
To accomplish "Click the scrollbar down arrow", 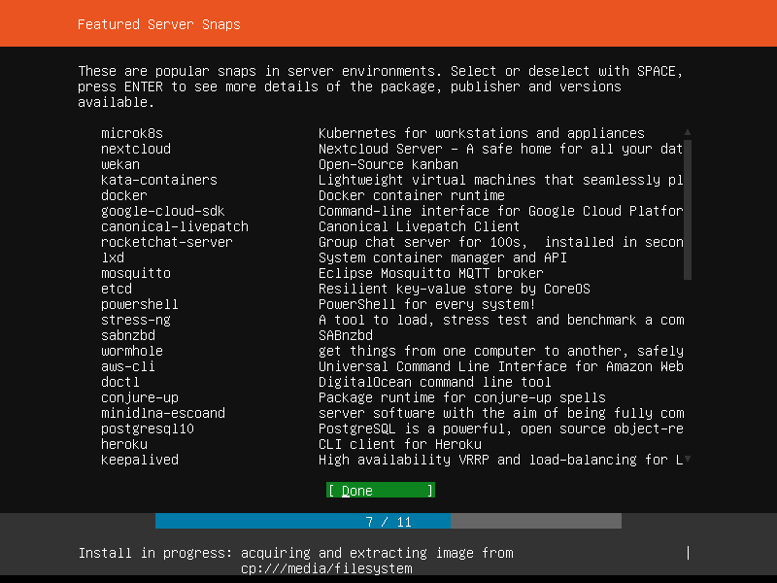I will (x=688, y=459).
